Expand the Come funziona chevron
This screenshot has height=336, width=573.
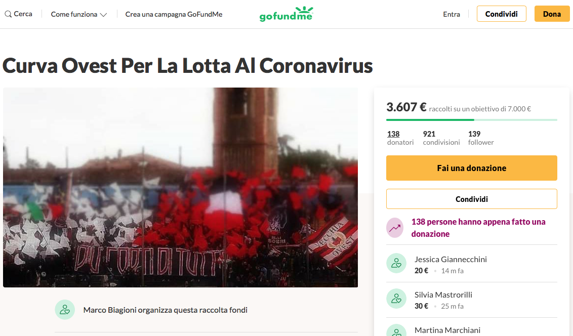[x=103, y=15]
